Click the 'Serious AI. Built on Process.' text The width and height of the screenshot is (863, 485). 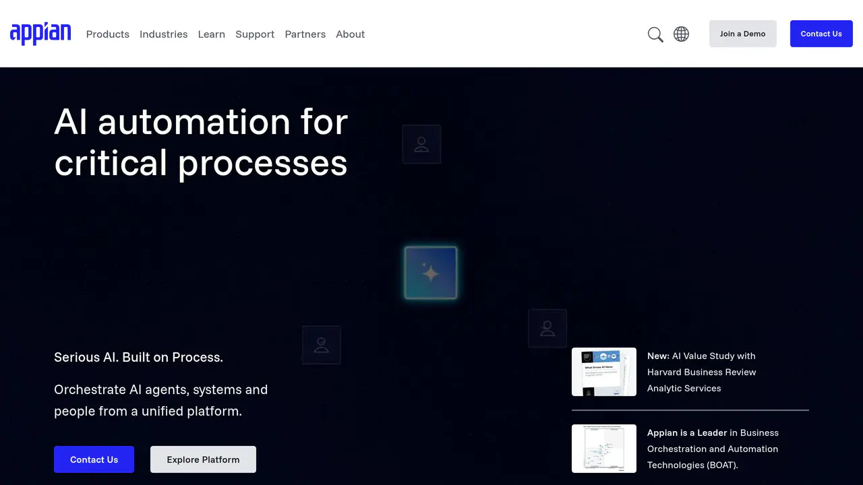(138, 357)
